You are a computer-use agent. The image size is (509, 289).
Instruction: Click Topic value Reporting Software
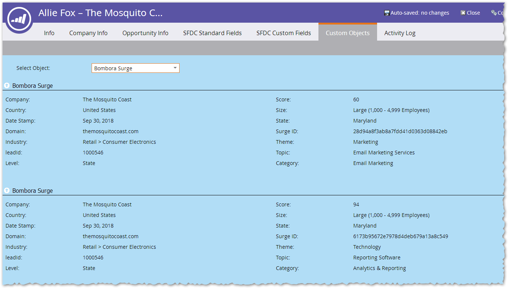[x=377, y=258]
